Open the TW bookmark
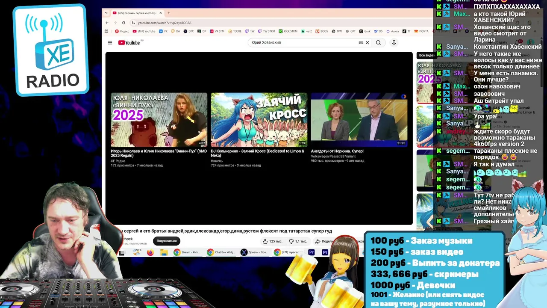This screenshot has height=308, width=547. click(250, 31)
